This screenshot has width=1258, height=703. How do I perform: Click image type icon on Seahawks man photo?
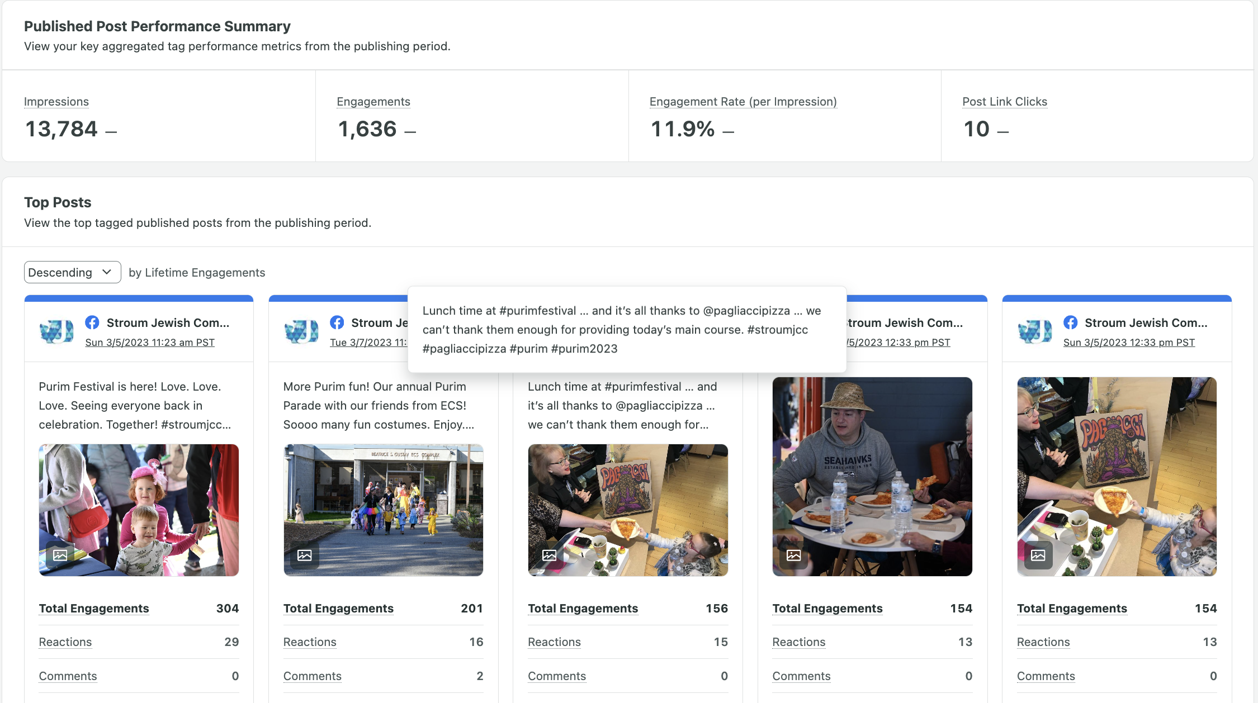click(x=793, y=555)
